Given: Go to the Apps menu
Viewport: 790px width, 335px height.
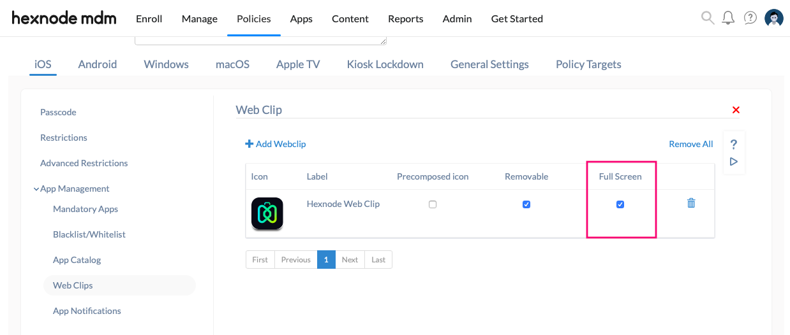Looking at the screenshot, I should (x=301, y=18).
